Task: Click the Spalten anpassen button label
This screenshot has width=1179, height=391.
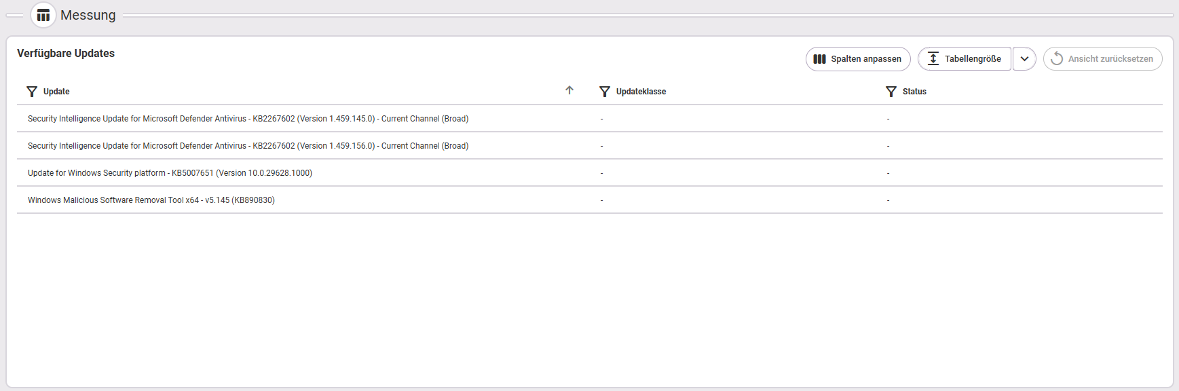Action: [866, 59]
